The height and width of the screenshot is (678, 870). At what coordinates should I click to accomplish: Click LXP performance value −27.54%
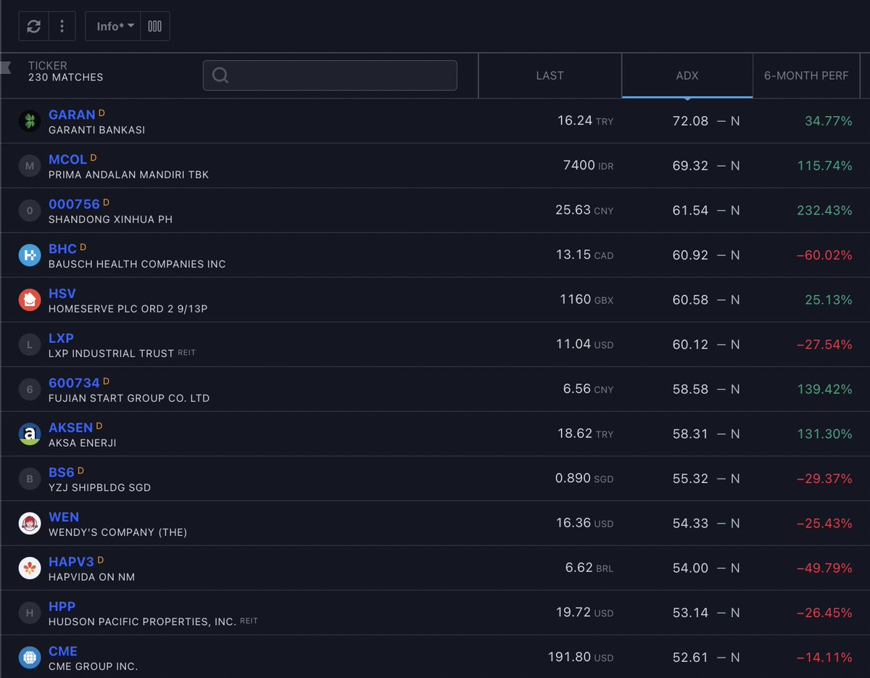tap(824, 345)
